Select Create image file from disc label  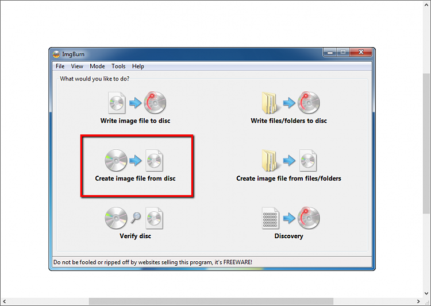click(135, 179)
